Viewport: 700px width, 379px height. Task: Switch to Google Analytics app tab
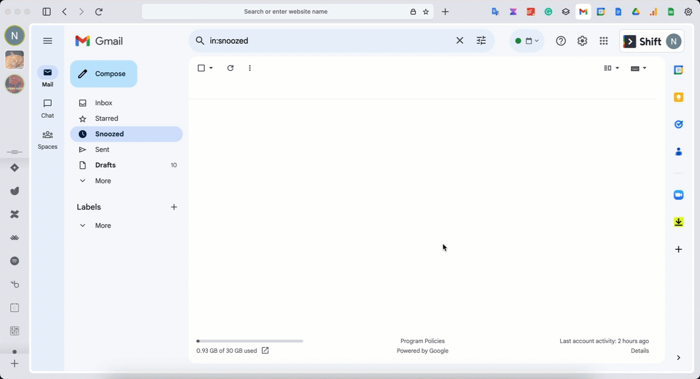pyautogui.click(x=653, y=12)
